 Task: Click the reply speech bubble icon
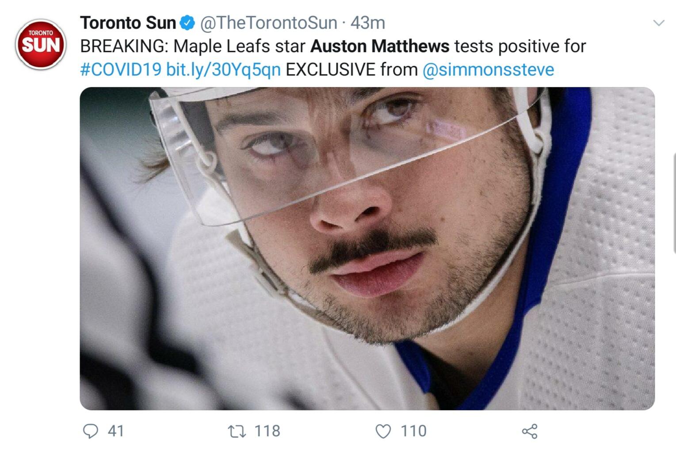91,431
